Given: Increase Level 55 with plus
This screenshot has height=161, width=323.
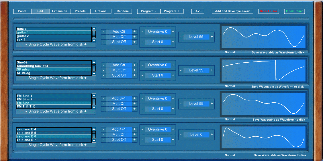Looking at the screenshot, I should tap(212, 37).
